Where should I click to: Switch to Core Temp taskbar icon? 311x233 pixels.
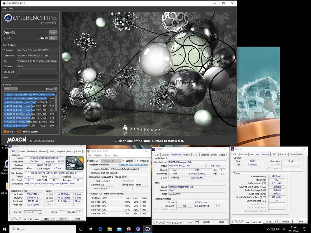pyautogui.click(x=129, y=229)
